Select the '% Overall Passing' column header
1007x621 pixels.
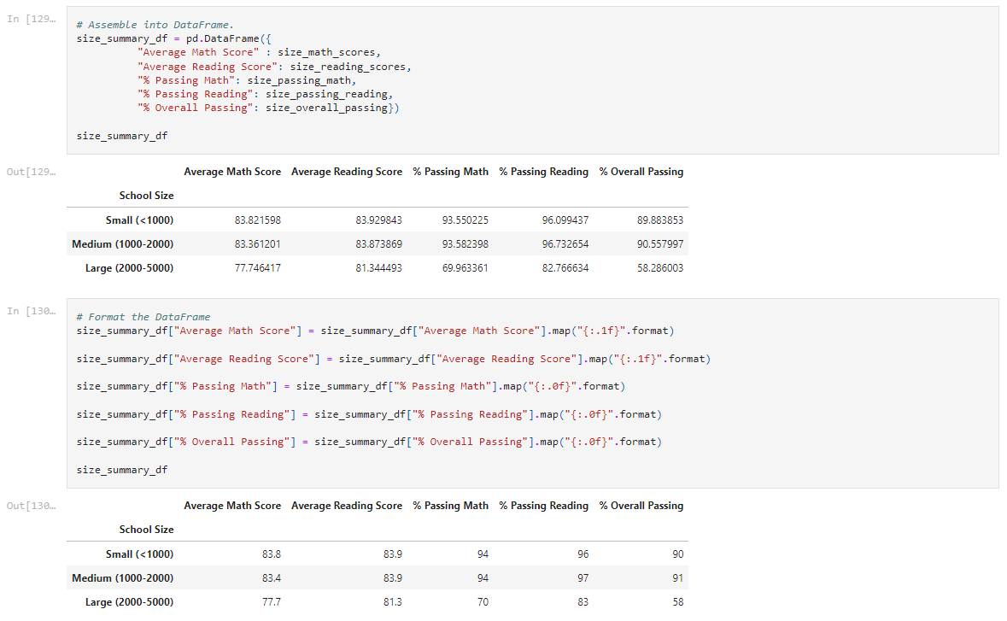pyautogui.click(x=641, y=171)
